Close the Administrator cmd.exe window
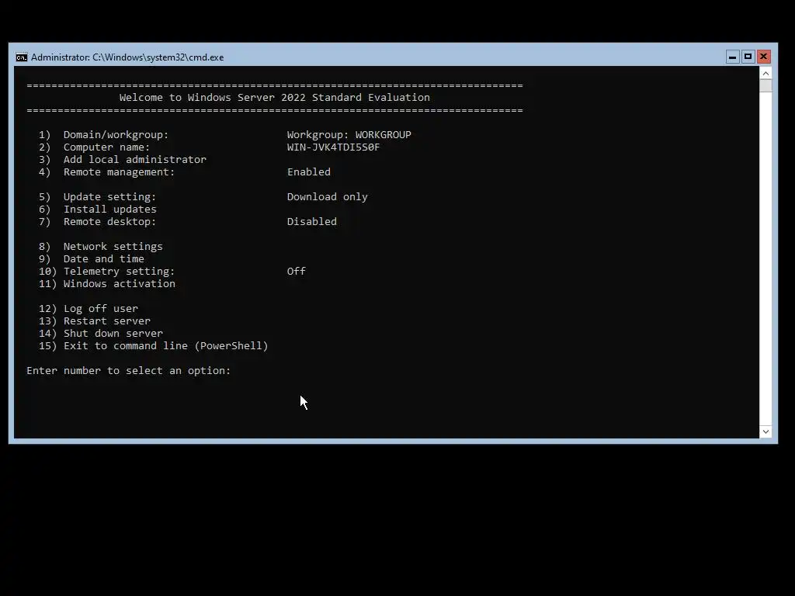 (x=764, y=57)
